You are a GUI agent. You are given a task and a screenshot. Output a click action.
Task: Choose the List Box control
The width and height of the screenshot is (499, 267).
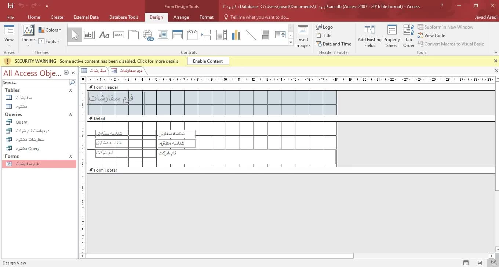(280, 35)
